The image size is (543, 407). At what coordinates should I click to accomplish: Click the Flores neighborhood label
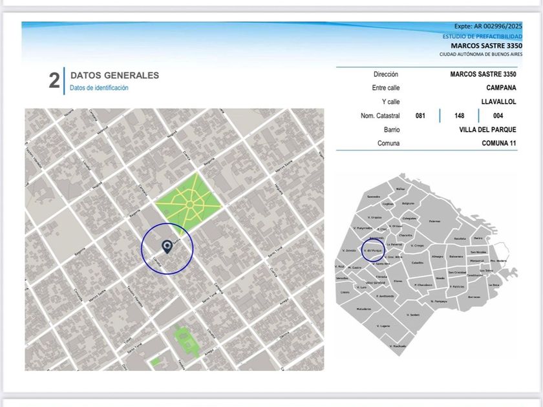pyautogui.click(x=398, y=282)
